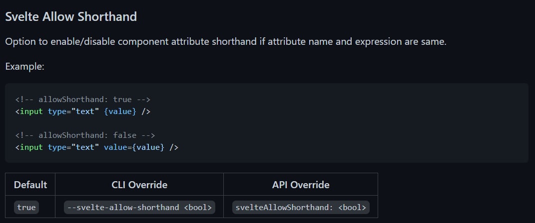The width and height of the screenshot is (535, 223).
Task: Click the "allowShorthand: true" code comment
Action: coord(83,99)
